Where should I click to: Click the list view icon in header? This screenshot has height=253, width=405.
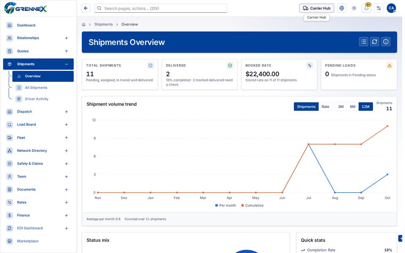(364, 42)
